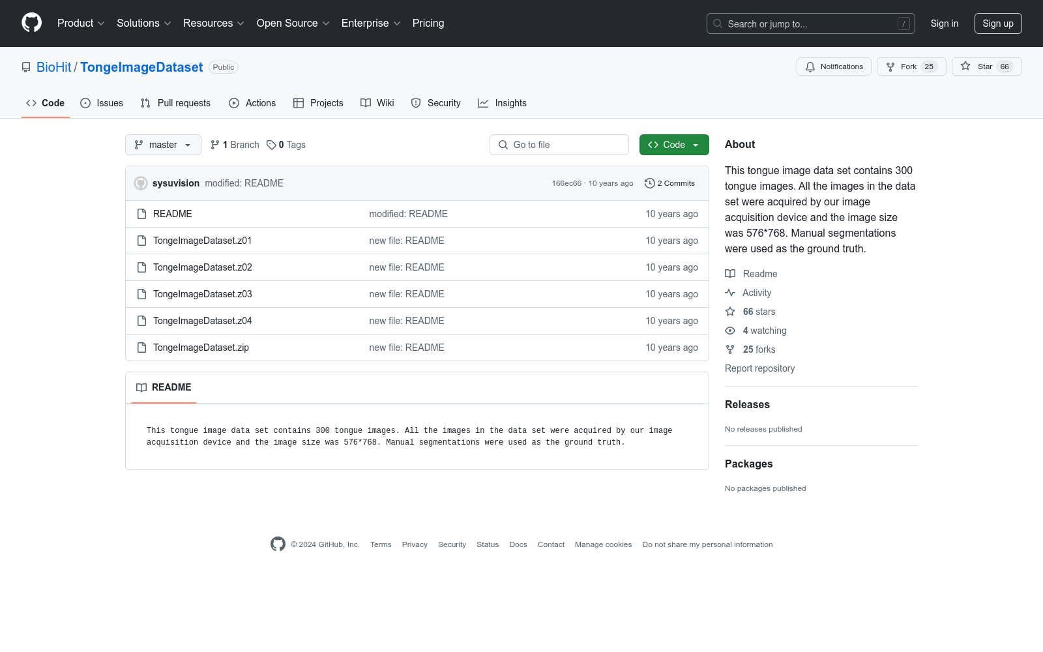The height and width of the screenshot is (652, 1043).
Task: Click the slash shortcut icon in search box
Action: (903, 23)
